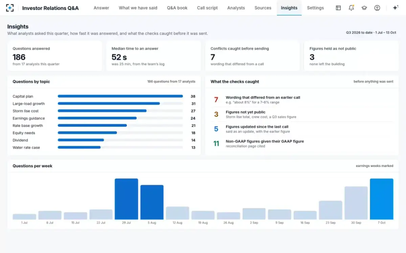Open the Conflicts caught before sending card
This screenshot has height=253, width=406.
coord(252,56)
